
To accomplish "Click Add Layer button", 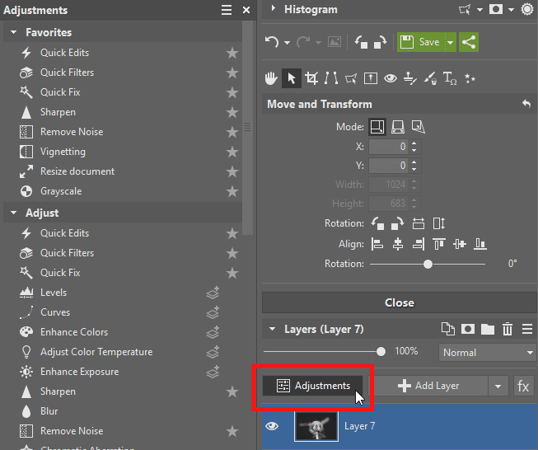I will click(428, 386).
